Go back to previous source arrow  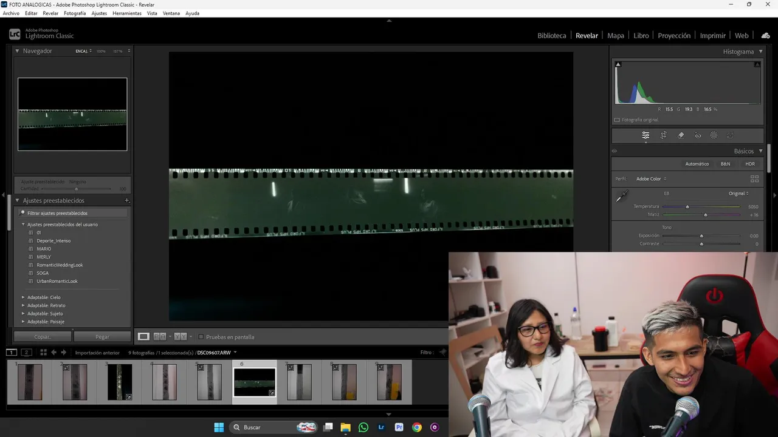(x=53, y=353)
